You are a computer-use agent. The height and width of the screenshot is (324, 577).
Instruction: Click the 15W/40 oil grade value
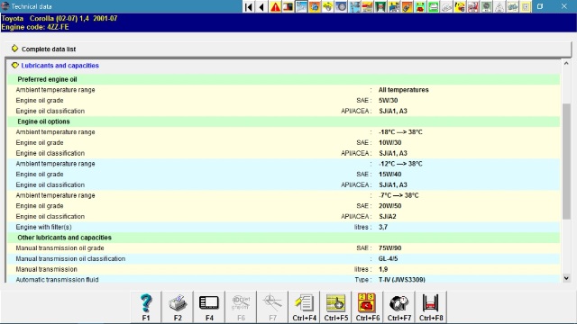[x=390, y=174]
